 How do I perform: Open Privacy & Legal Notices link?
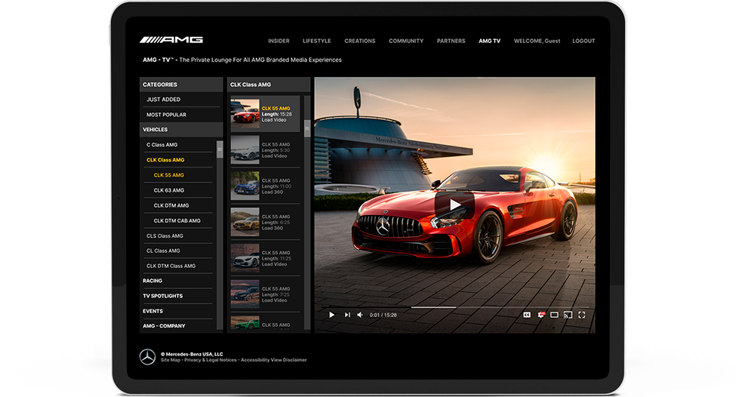211,360
